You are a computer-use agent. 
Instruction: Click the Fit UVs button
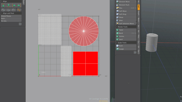(11, 21)
